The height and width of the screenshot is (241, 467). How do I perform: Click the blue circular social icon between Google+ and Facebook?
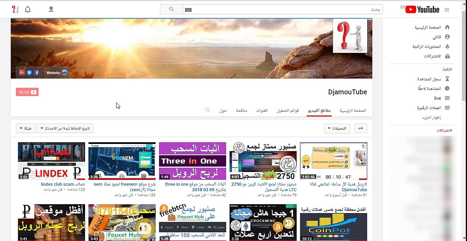click(x=29, y=72)
